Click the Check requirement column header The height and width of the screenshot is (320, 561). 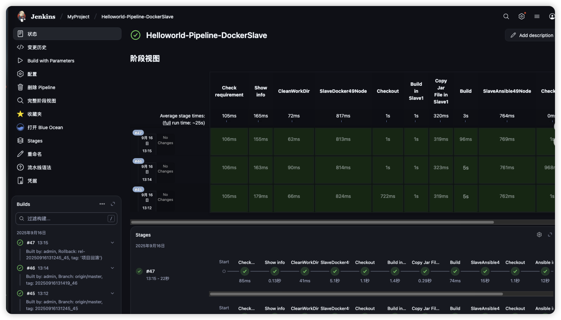229,91
